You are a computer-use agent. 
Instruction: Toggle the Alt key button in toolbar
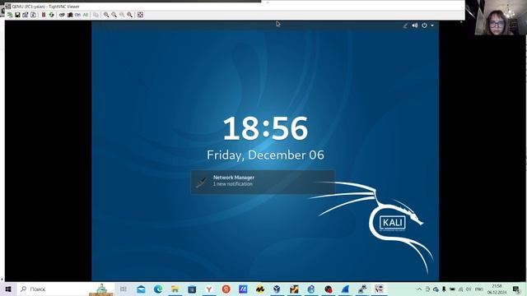coord(86,15)
